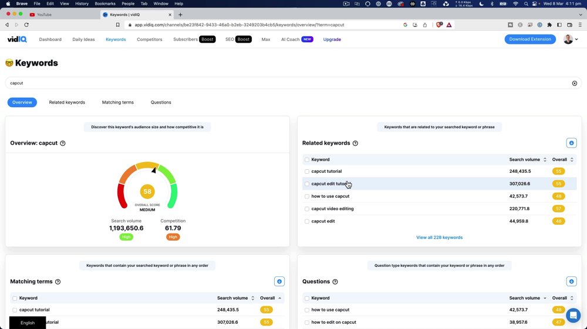587x329 pixels.
Task: Open the Apple menu
Action: coord(8,4)
